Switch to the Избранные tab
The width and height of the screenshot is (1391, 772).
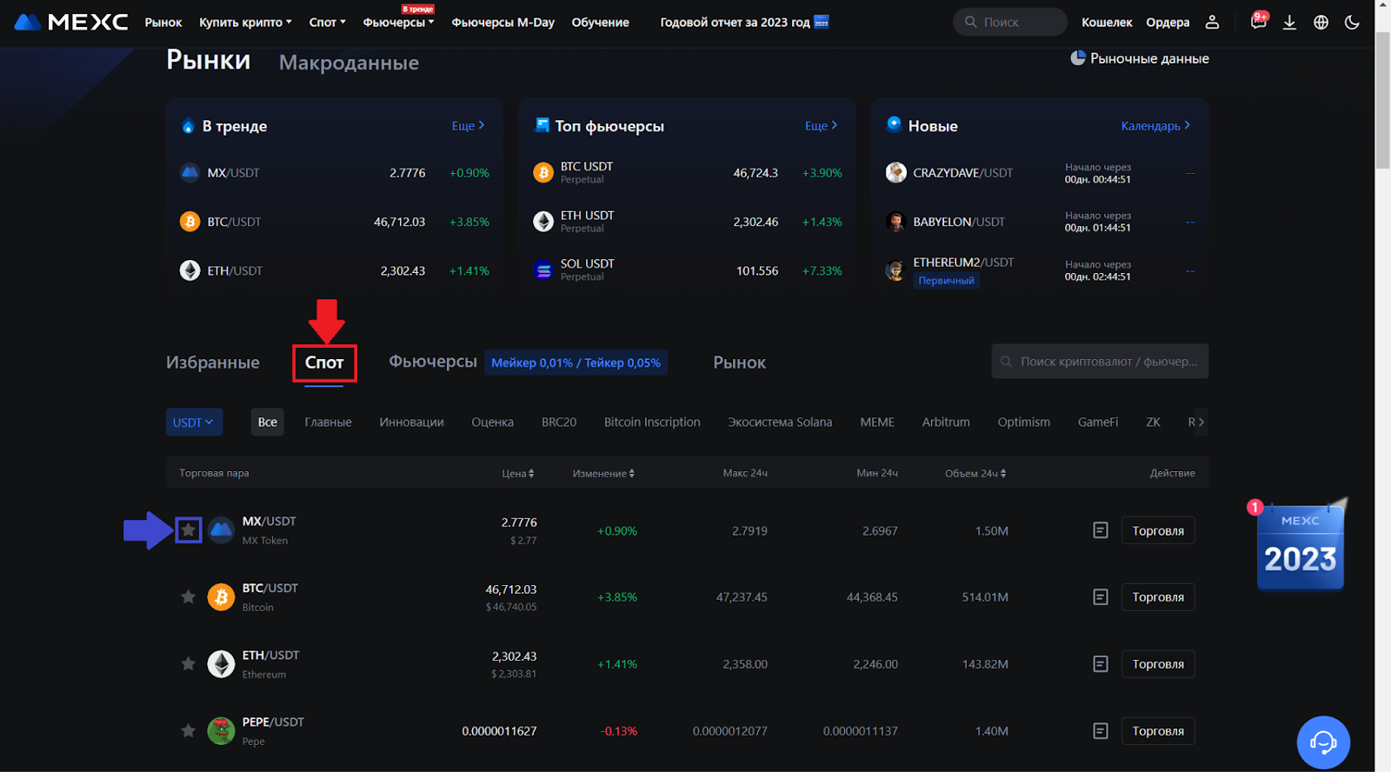[213, 363]
